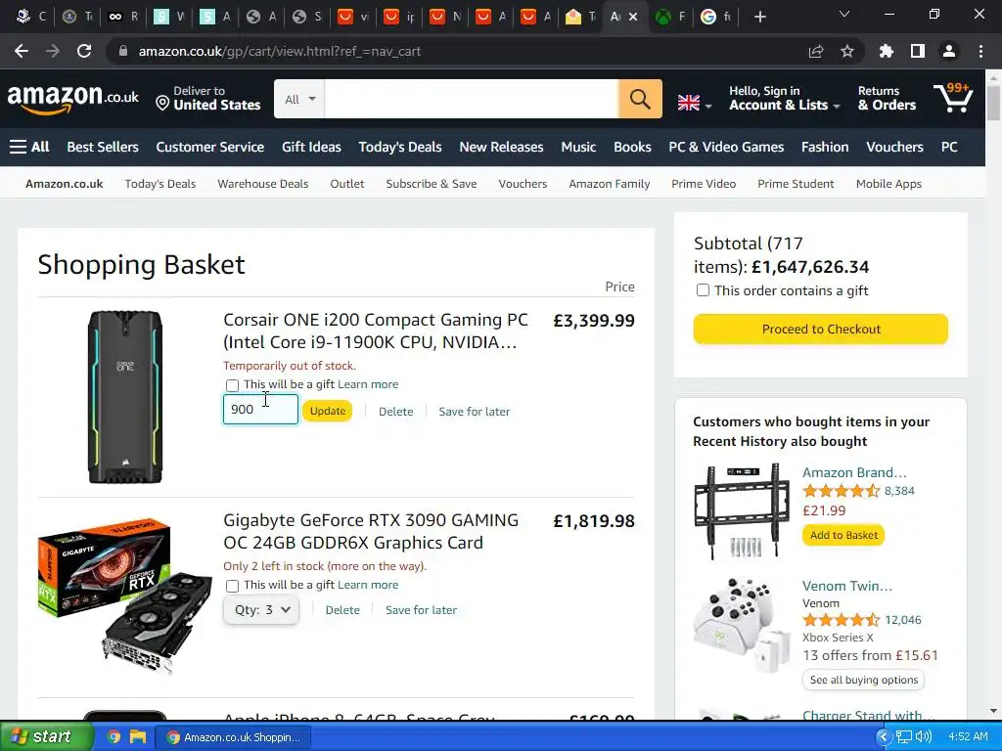Image resolution: width=1002 pixels, height=751 pixels.
Task: Reload the page with the refresh icon
Action: tap(84, 51)
